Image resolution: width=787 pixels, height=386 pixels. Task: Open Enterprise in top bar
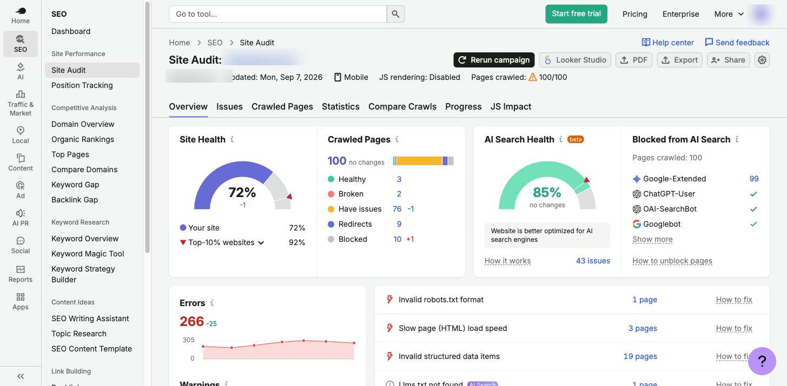680,14
